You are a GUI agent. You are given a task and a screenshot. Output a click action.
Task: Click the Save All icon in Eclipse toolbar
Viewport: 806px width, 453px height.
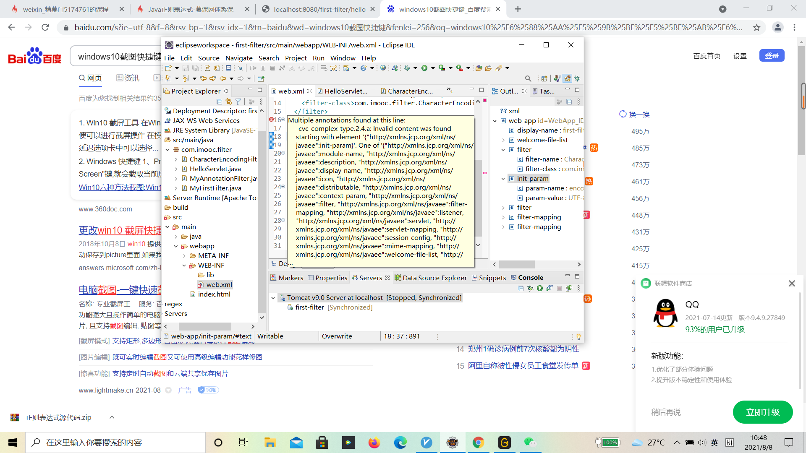tap(195, 68)
